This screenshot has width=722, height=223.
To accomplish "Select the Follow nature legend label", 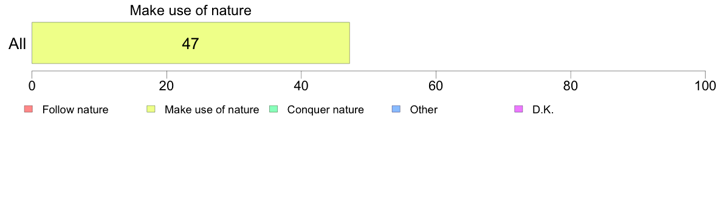I will (x=75, y=110).
